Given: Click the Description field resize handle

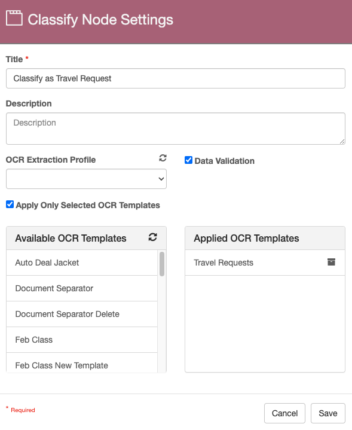Looking at the screenshot, I should click(342, 141).
